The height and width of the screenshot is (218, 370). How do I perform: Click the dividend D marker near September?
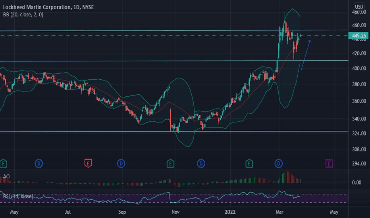(121, 163)
